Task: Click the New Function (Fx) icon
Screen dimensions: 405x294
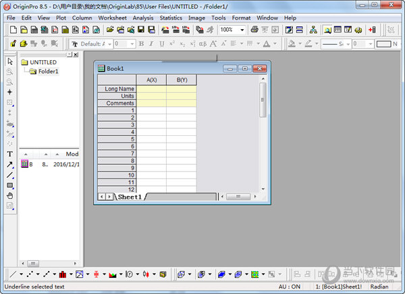Action: [75, 30]
